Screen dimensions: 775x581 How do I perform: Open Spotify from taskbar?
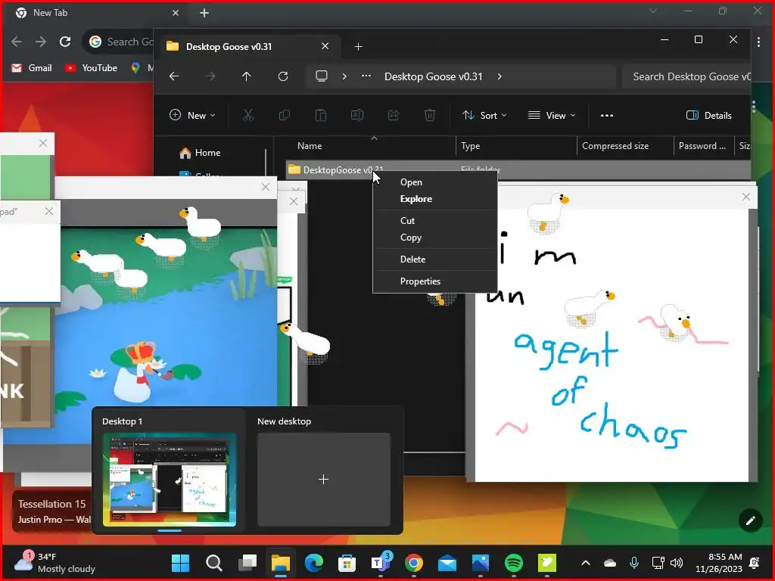point(514,563)
